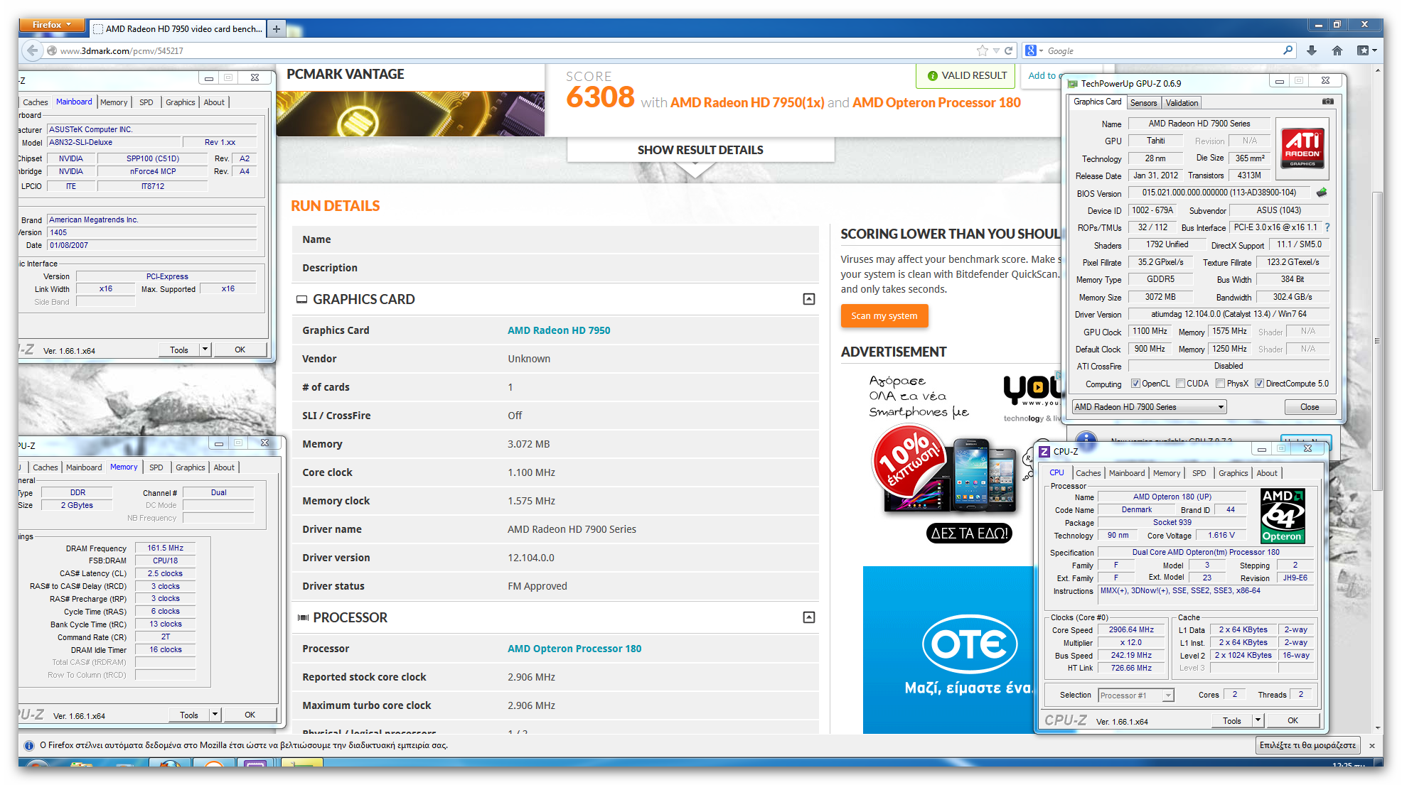Dismiss the Firefox notification bar with X
The image size is (1402, 785).
(x=1371, y=745)
